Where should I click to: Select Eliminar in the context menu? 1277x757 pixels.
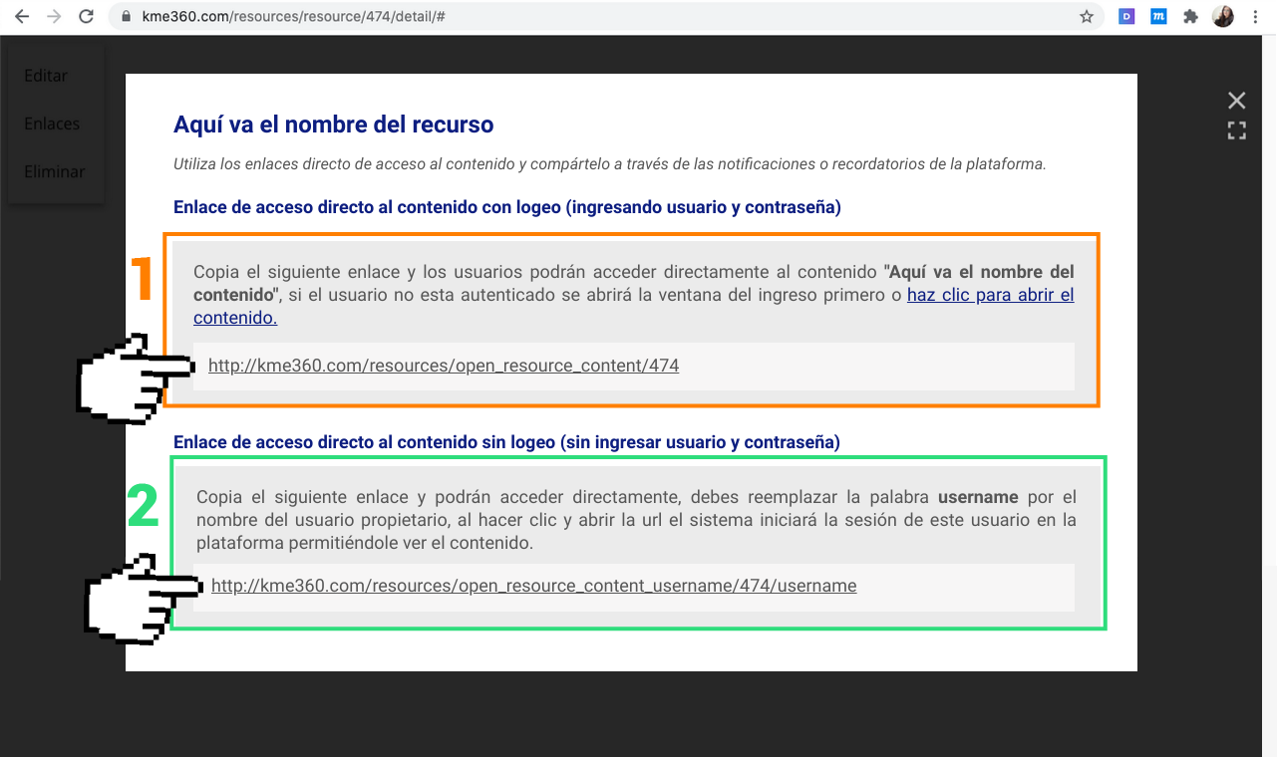pyautogui.click(x=55, y=171)
